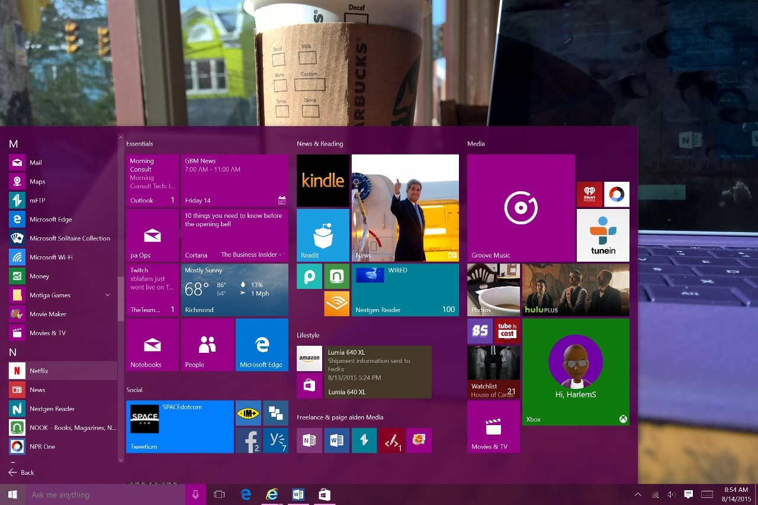The height and width of the screenshot is (505, 758).
Task: Open Outlook Morning Consult tile
Action: click(x=152, y=181)
